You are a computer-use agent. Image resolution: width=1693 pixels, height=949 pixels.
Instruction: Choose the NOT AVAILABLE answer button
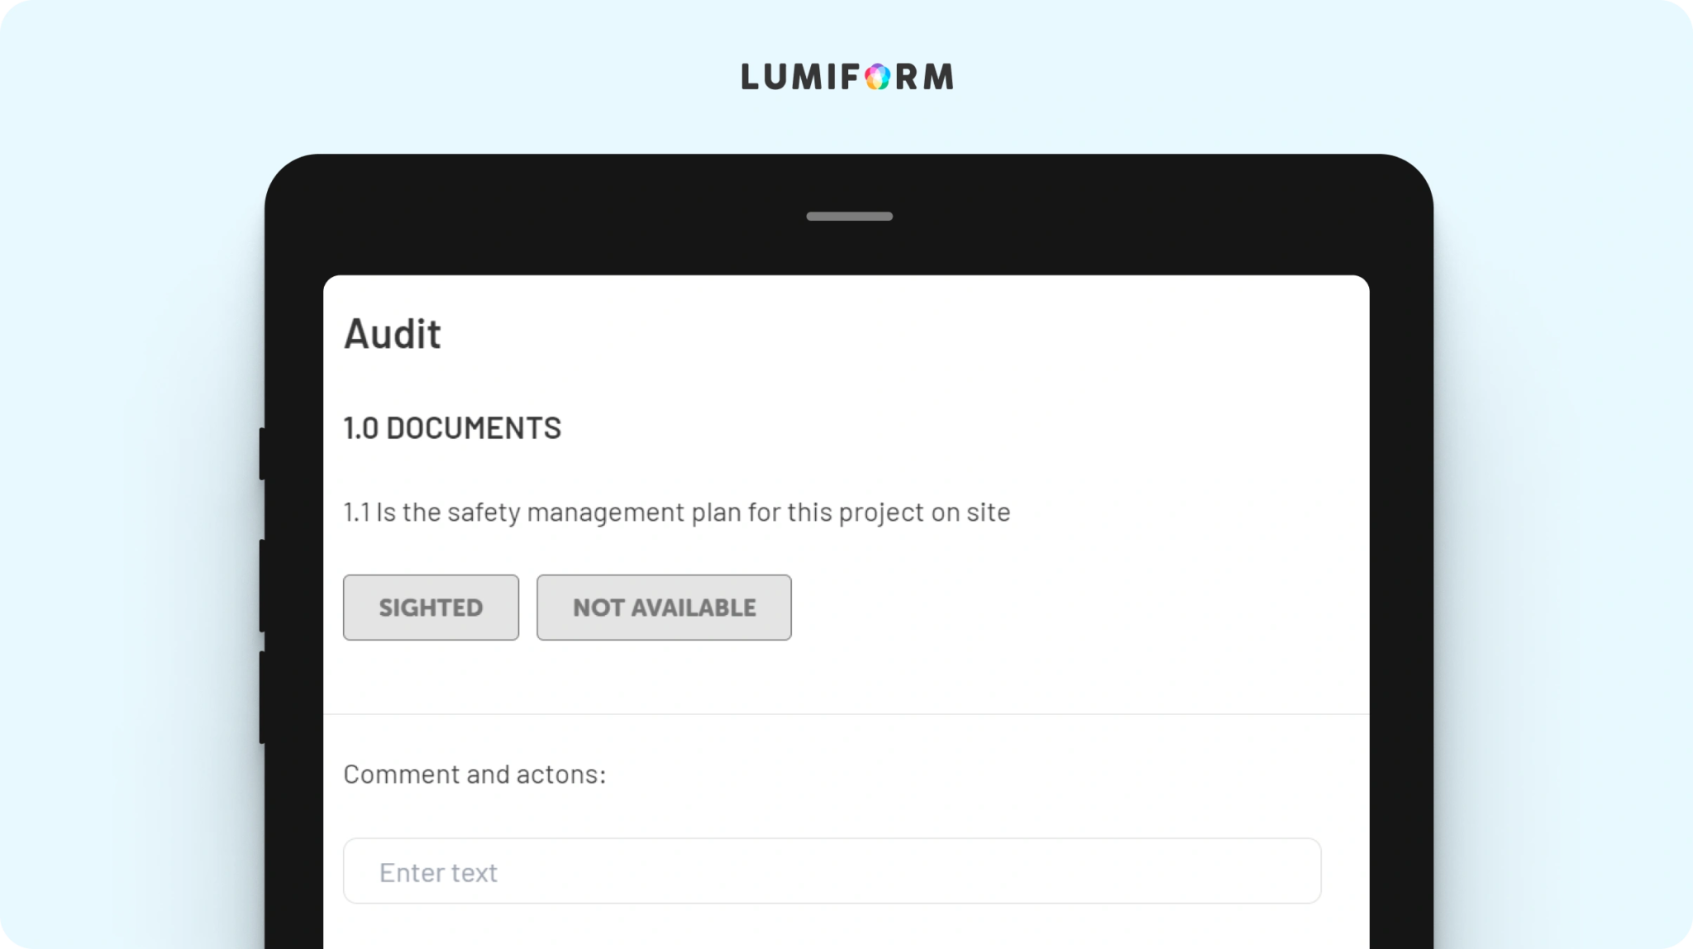coord(664,608)
